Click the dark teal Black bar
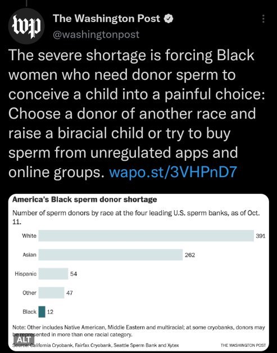This screenshot has height=353, width=277. 42,312
